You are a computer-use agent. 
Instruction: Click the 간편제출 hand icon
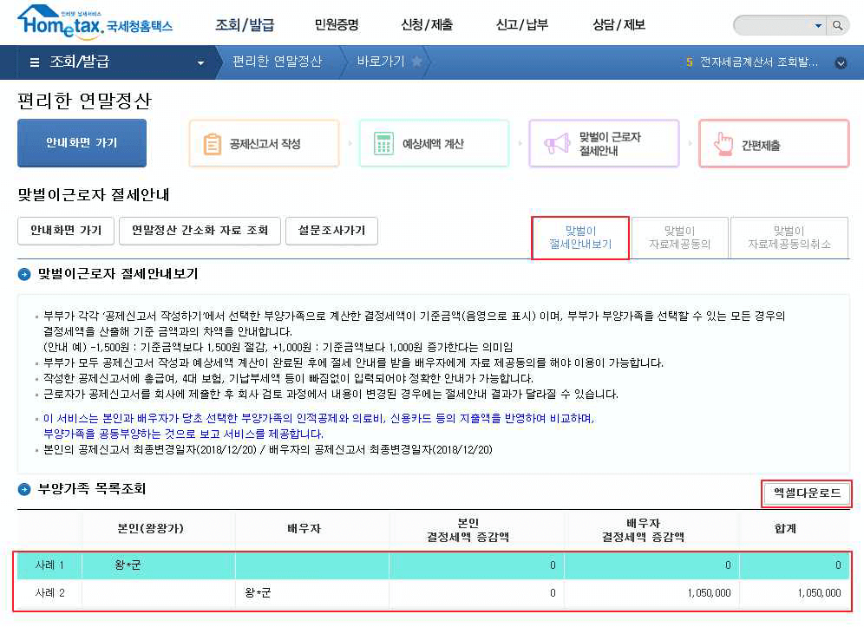click(722, 142)
